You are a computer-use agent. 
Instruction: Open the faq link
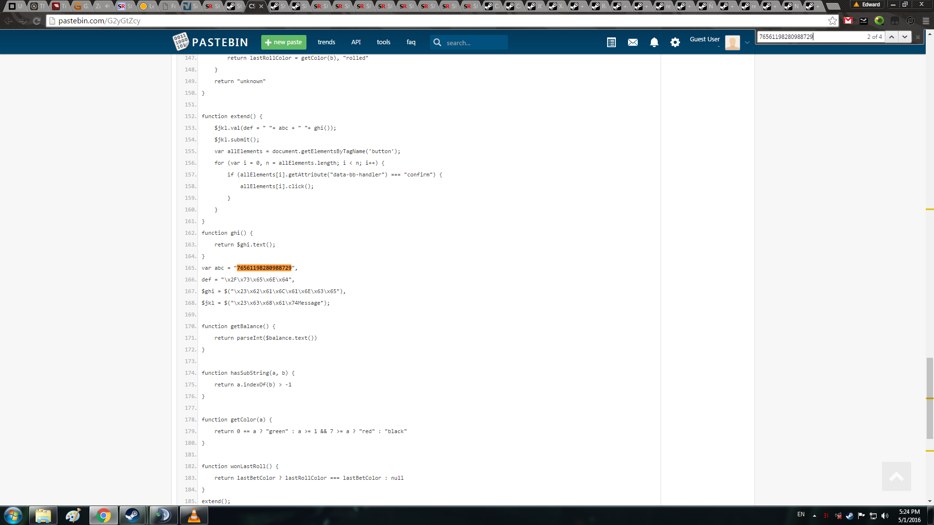coord(411,42)
